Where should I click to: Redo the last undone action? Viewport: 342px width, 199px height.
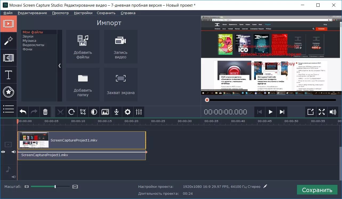coord(34,112)
